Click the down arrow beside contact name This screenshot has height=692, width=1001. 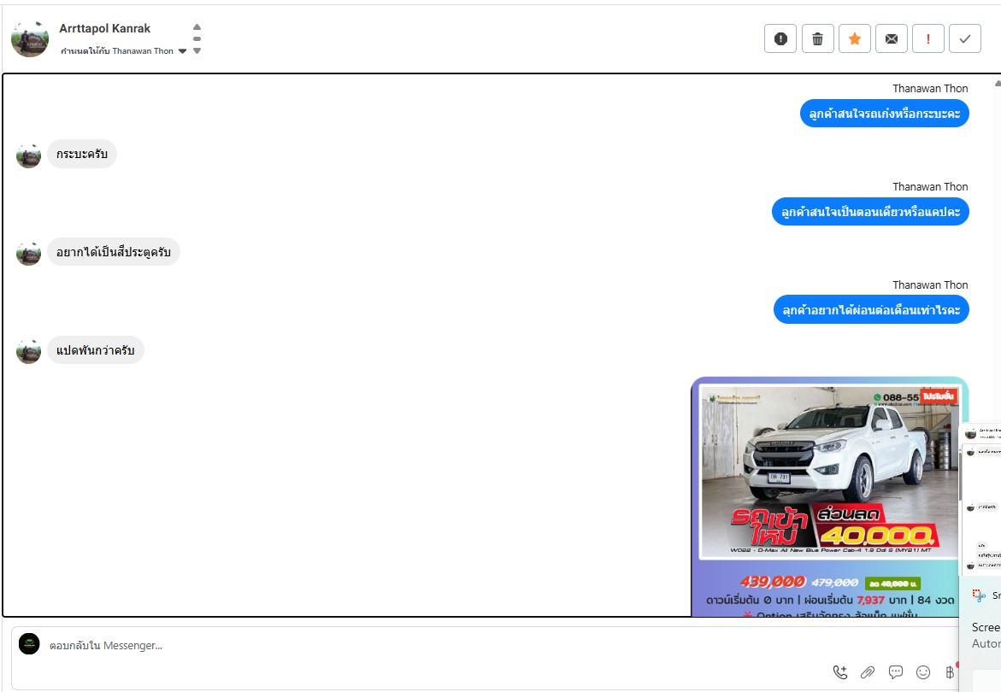coord(197,51)
